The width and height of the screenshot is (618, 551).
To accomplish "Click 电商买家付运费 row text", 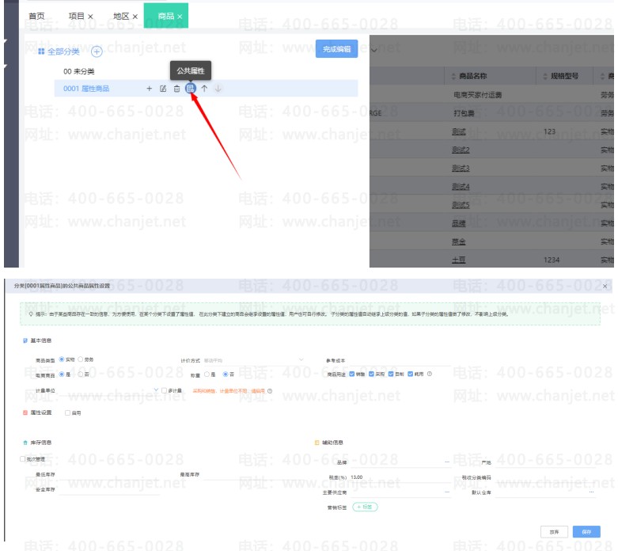I will click(x=478, y=95).
